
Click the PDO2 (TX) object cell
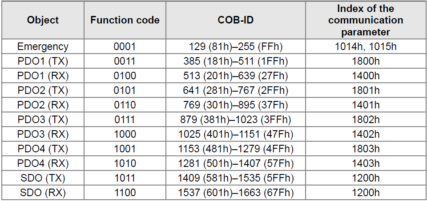coord(43,90)
